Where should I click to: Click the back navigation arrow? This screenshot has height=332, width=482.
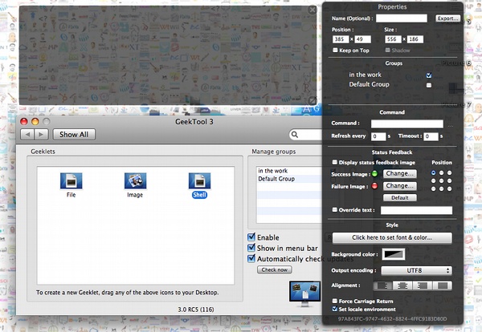[x=27, y=135]
